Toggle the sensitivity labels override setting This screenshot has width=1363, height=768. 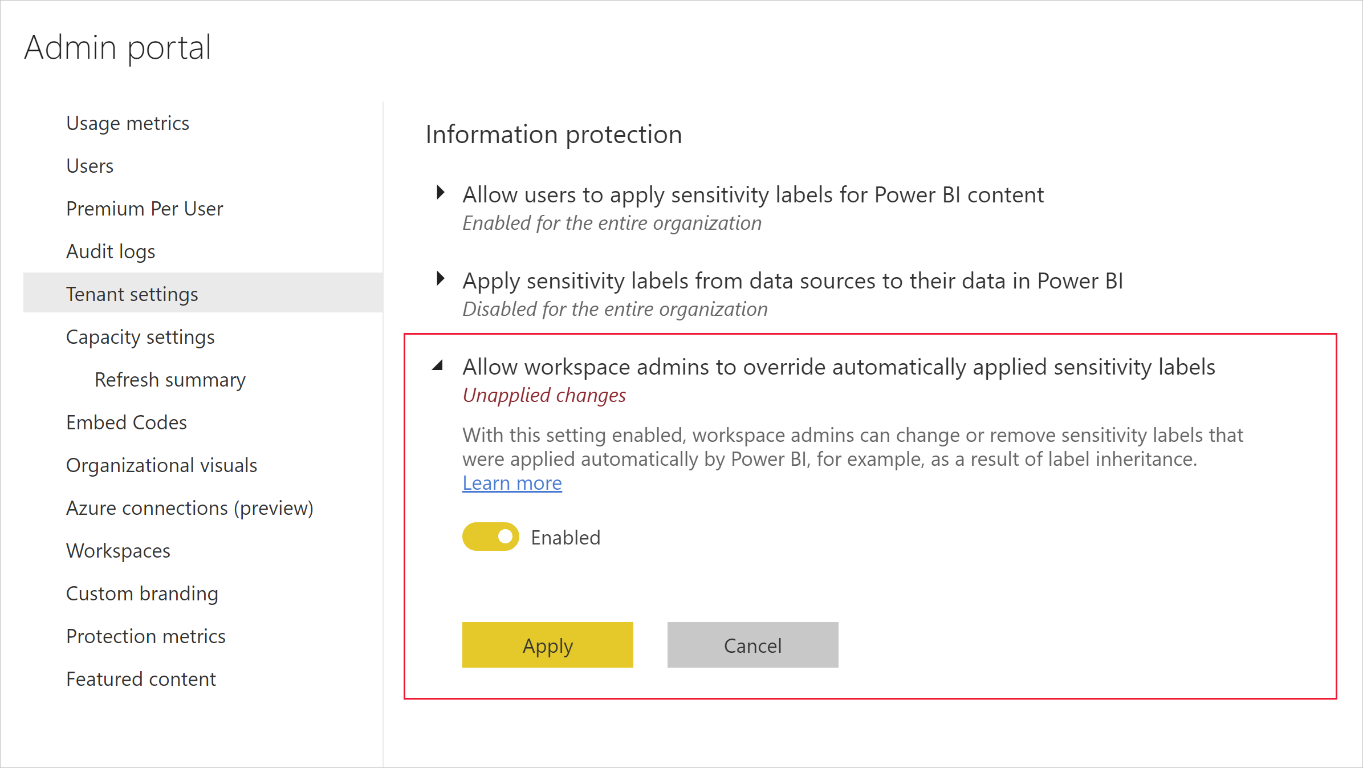click(490, 537)
